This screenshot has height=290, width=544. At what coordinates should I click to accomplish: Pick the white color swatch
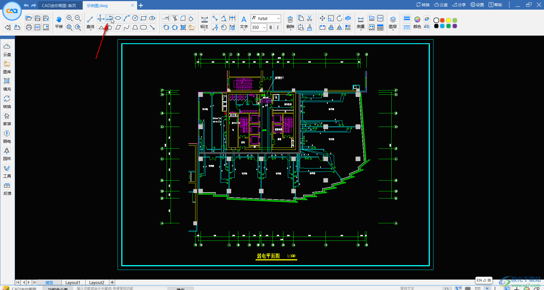(x=436, y=20)
